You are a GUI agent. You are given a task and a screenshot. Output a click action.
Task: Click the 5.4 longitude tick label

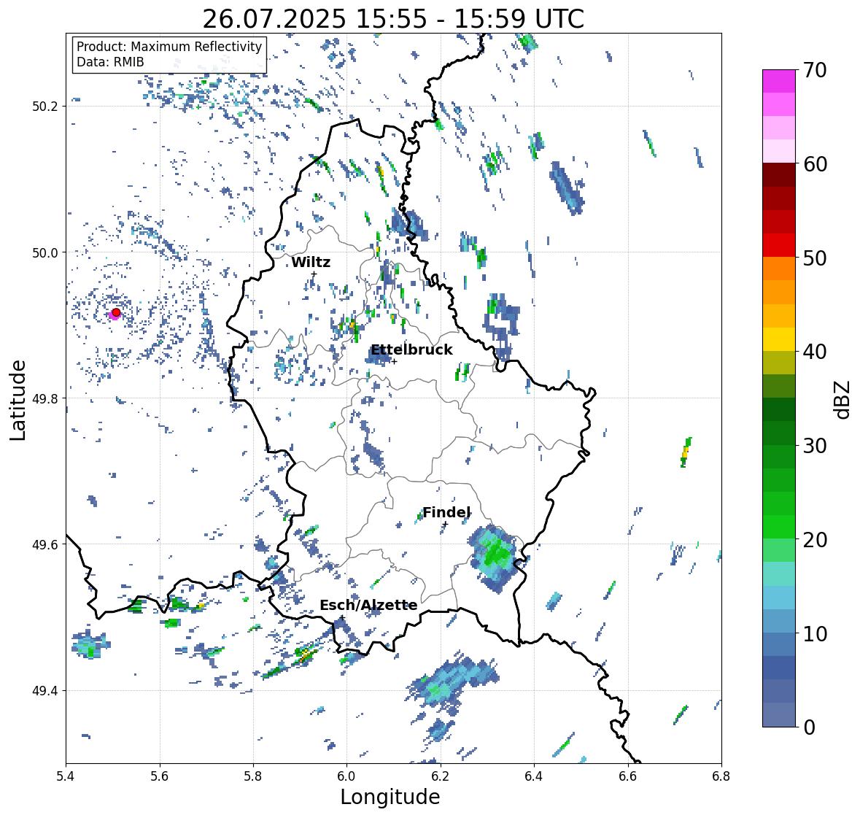point(66,776)
